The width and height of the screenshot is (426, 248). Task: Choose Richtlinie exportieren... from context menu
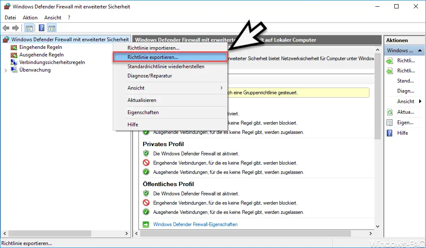170,57
